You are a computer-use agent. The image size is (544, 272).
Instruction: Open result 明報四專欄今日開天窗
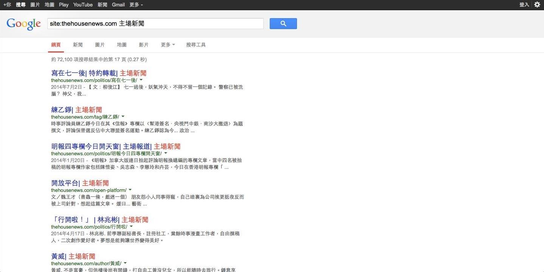point(116,146)
